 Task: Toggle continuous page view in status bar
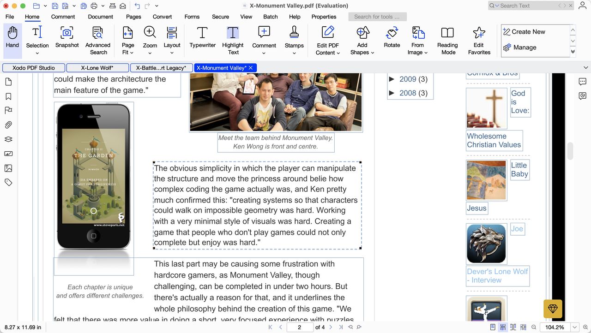[502, 327]
